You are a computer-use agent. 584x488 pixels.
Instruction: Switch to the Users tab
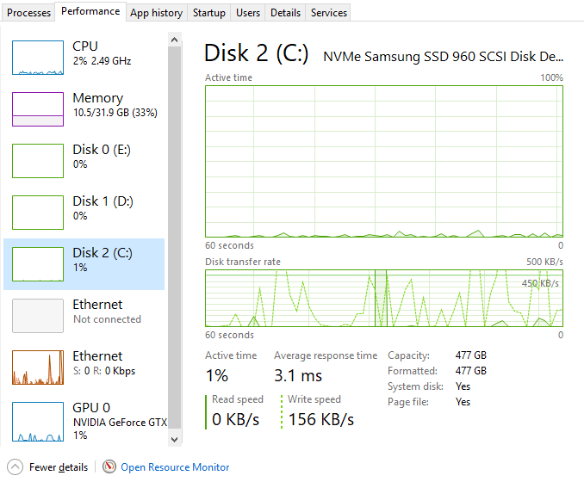point(248,13)
